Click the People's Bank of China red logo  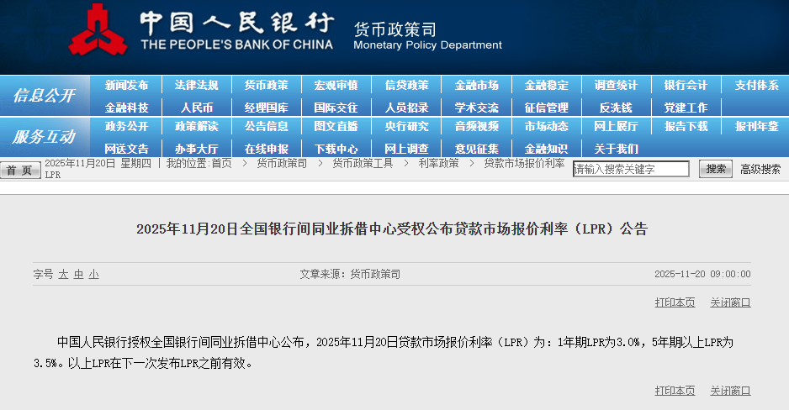(x=98, y=29)
